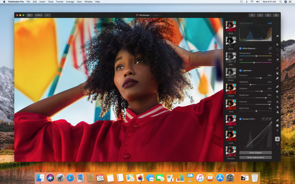The width and height of the screenshot is (295, 184).
Task: Select the Pen tool in tools sidebar
Action: pos(277,120)
